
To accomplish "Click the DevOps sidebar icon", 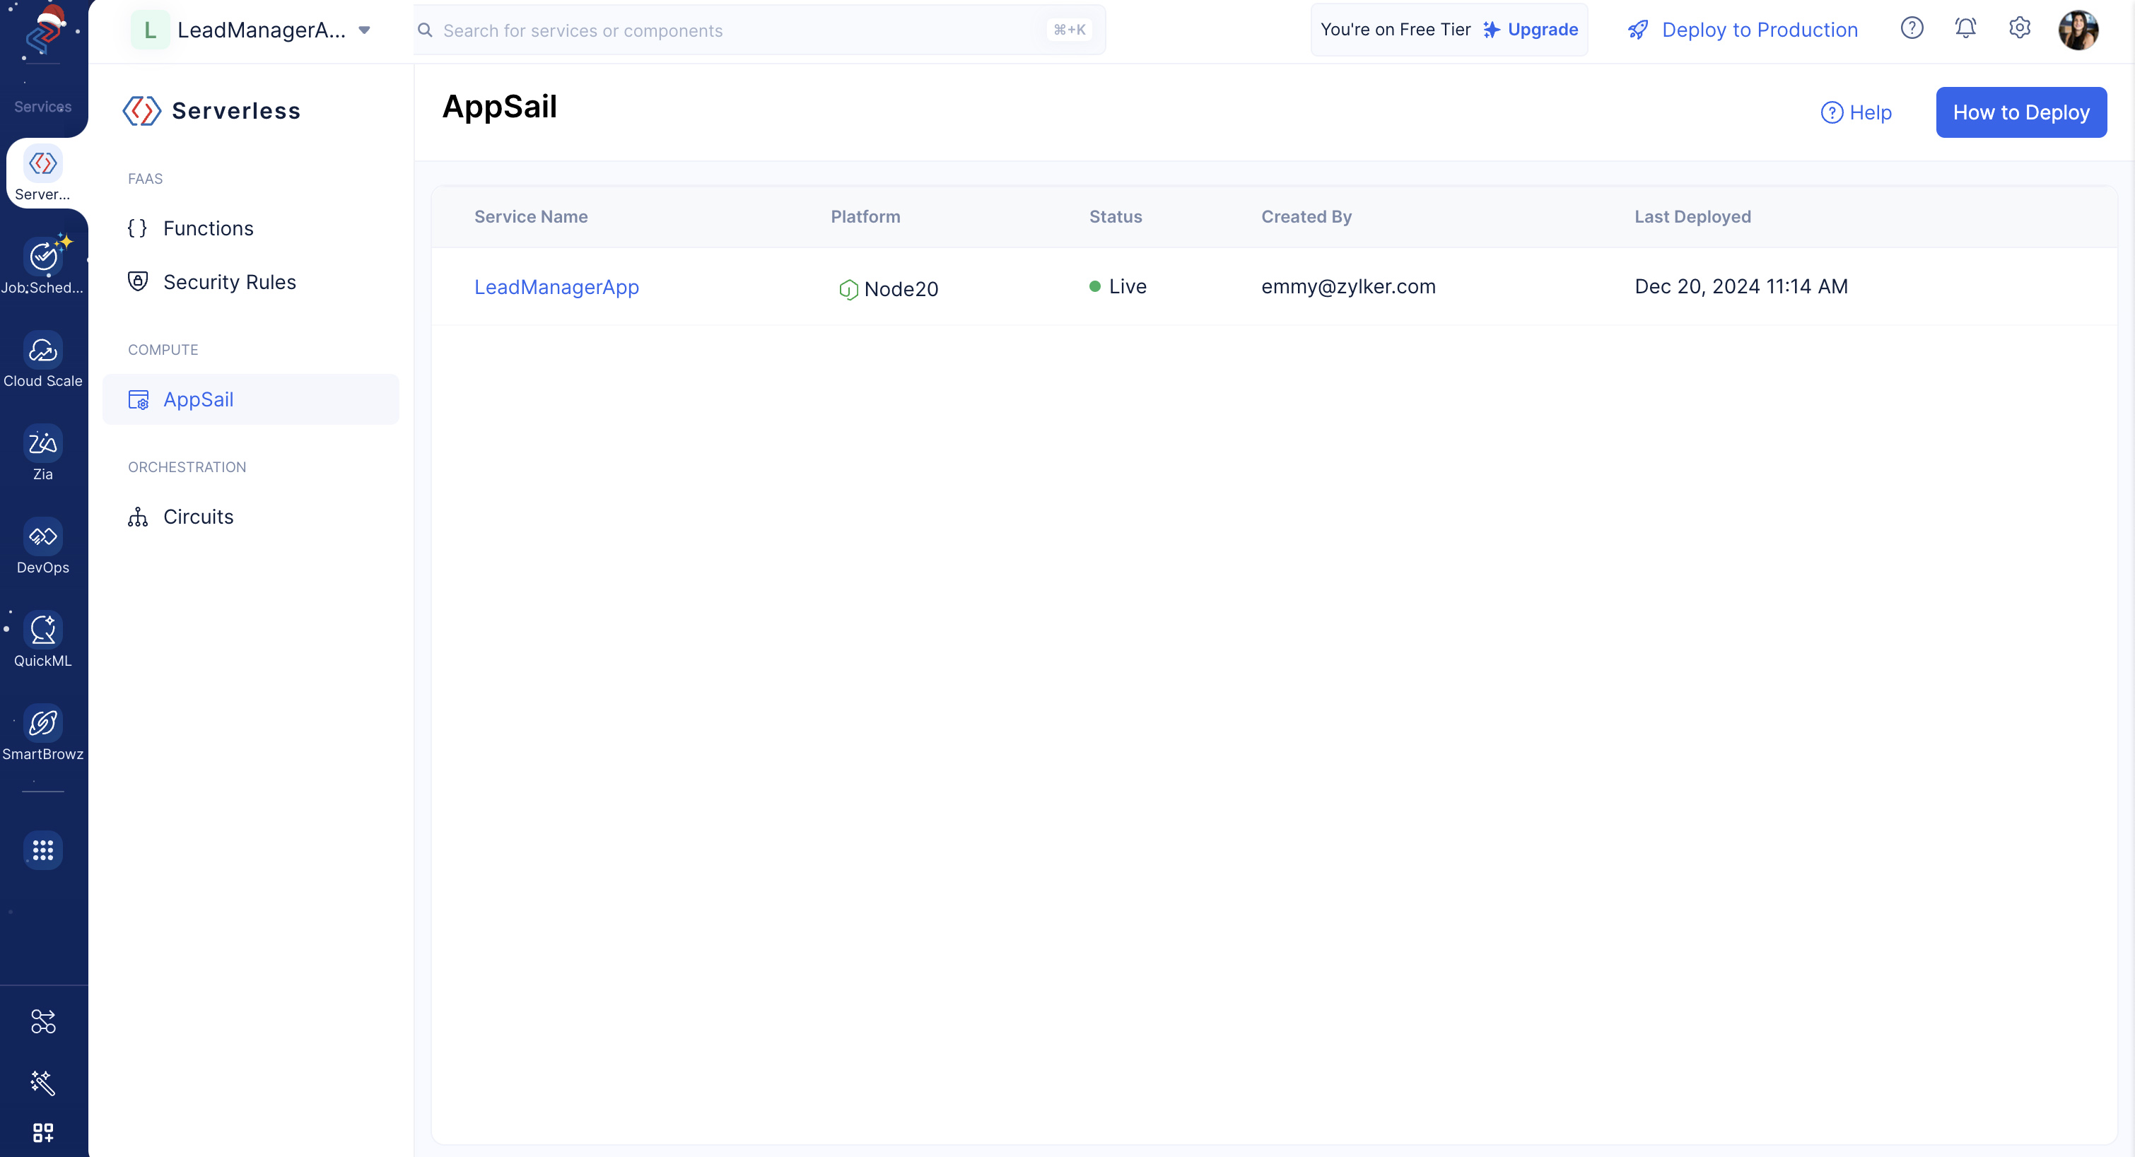I will tap(42, 548).
